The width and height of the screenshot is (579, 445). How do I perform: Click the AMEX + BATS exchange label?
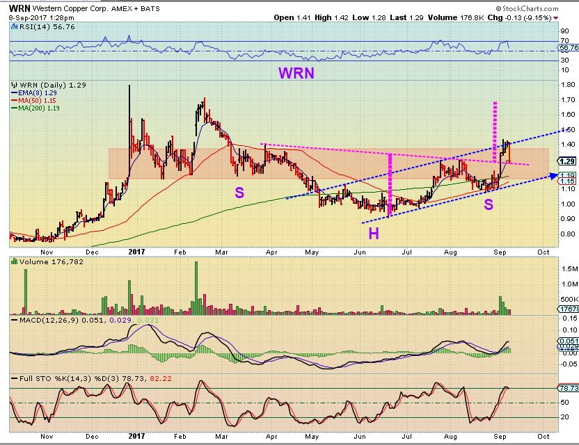coord(136,8)
